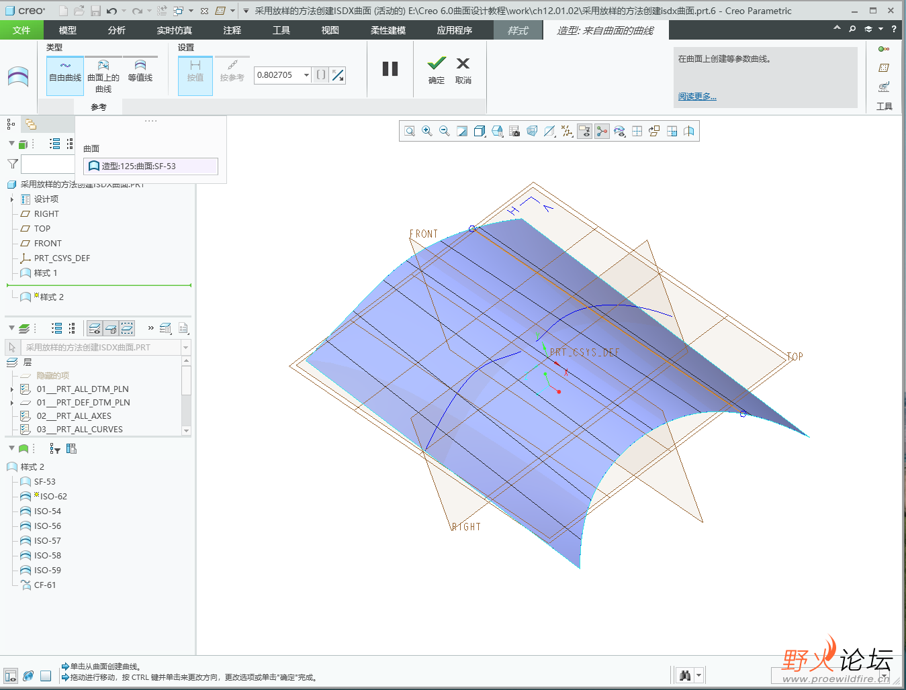Click the last graphics toolbar style icon

689,132
